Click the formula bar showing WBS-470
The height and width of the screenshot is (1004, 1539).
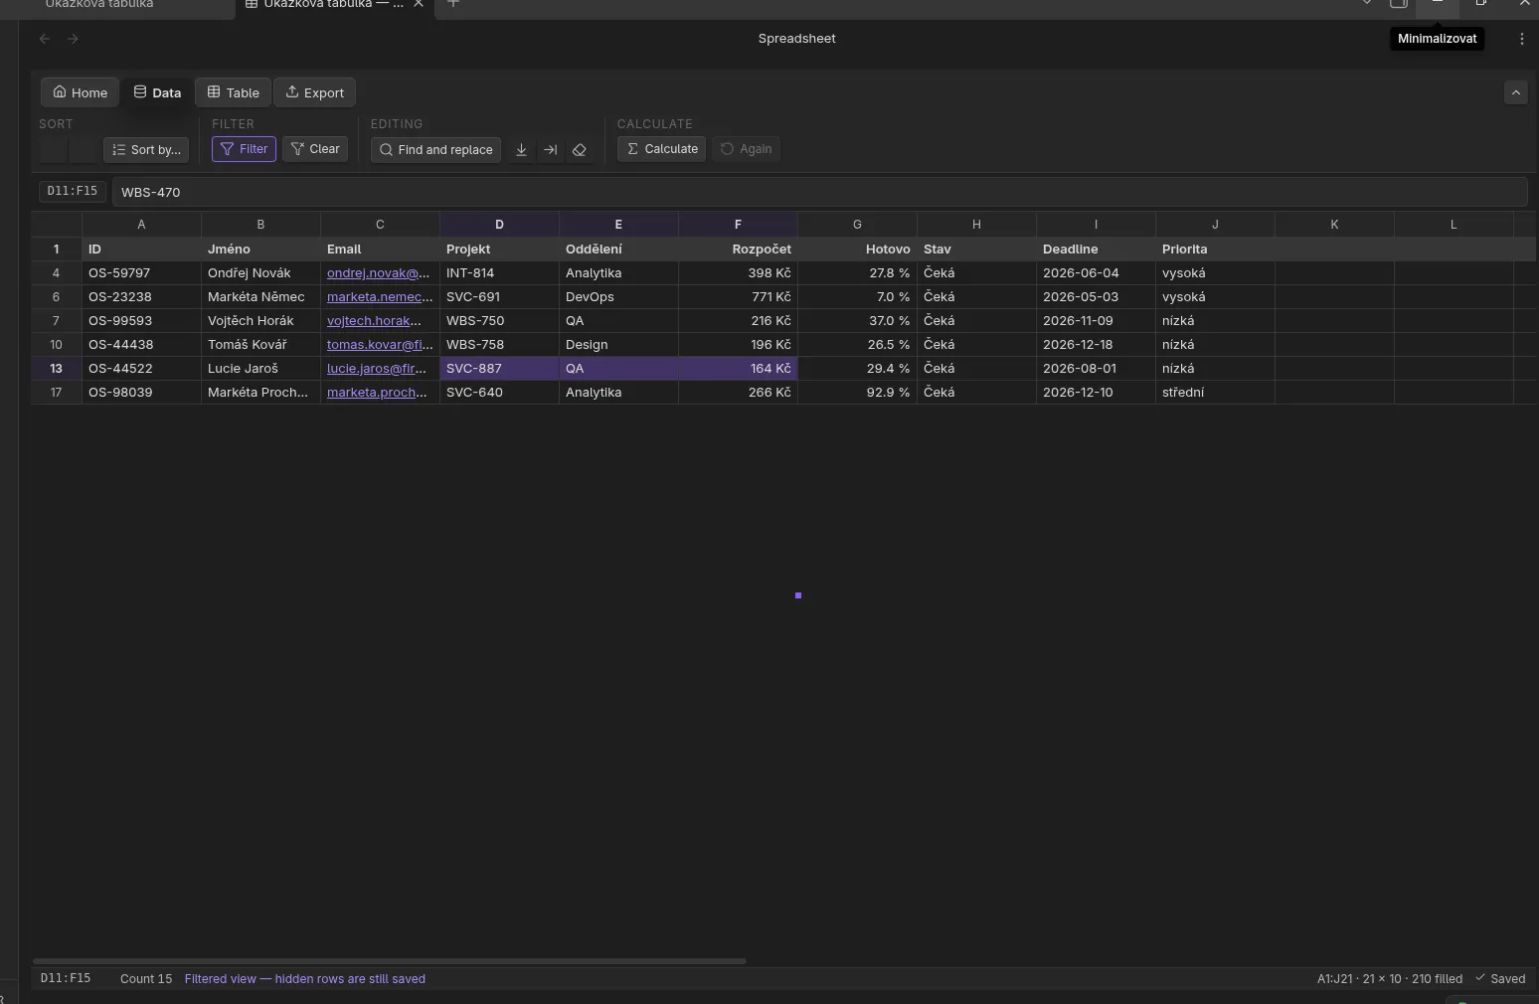pyautogui.click(x=819, y=192)
